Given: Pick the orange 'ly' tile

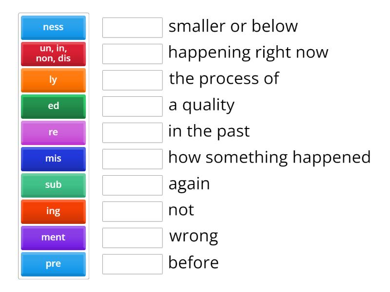Looking at the screenshot, I should click(54, 80).
